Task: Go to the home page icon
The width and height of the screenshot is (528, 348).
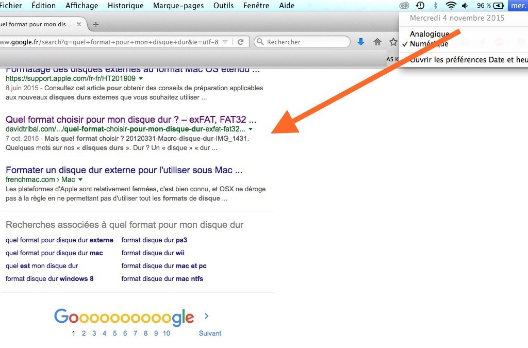Action: tap(377, 42)
